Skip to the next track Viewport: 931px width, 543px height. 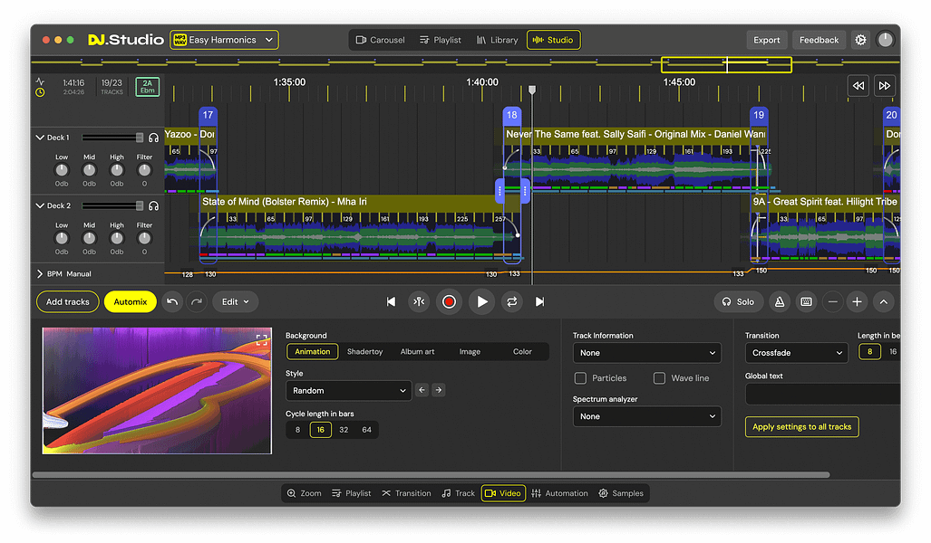coord(540,301)
